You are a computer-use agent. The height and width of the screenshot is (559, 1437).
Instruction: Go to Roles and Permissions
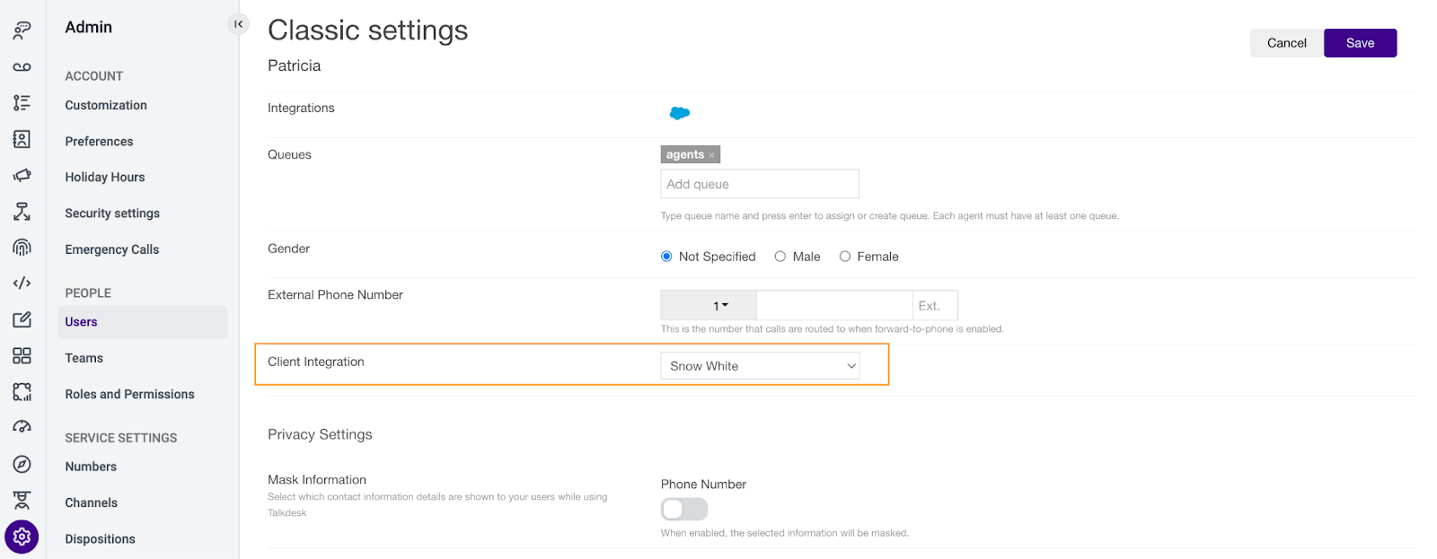pyautogui.click(x=129, y=394)
